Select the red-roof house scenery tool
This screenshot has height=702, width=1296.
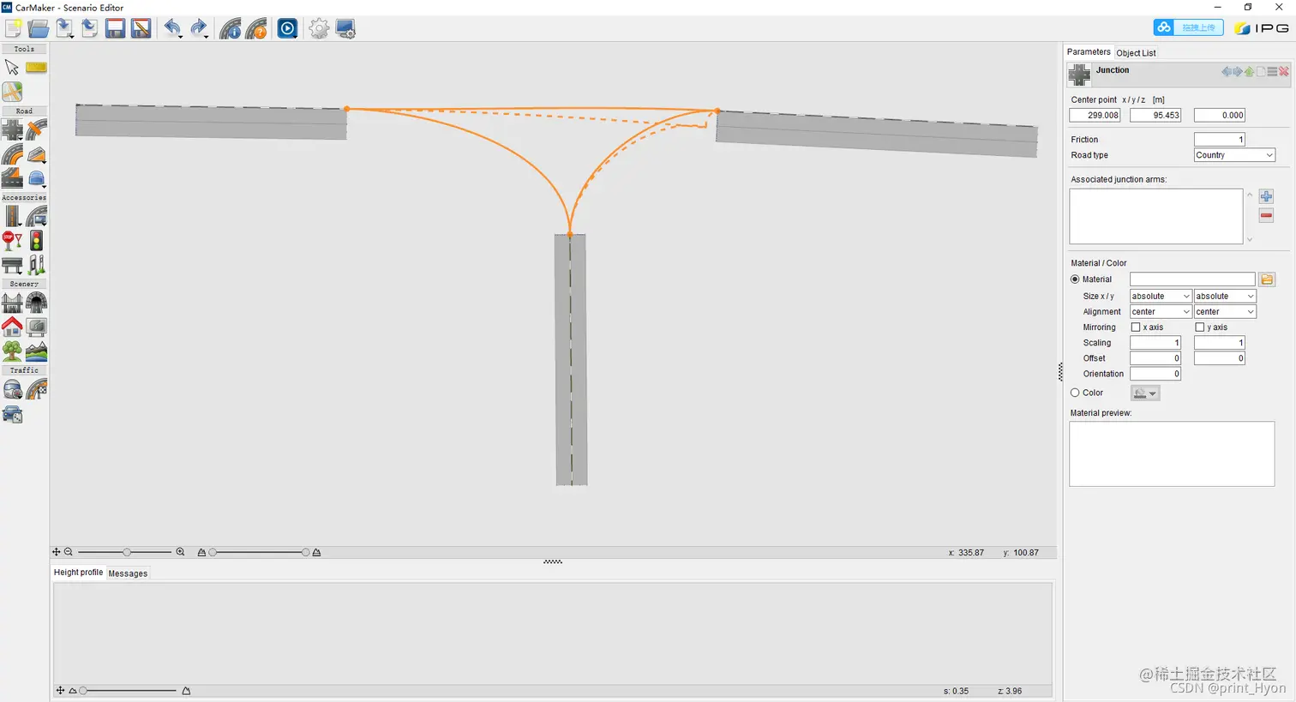(12, 327)
